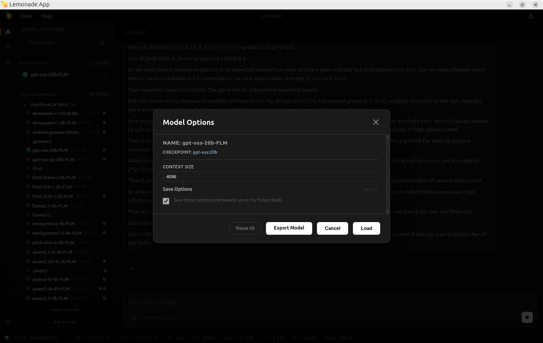Select deepseek-r1-8b-FLM model
Viewport: 543px width, 343px height.
[x=54, y=123]
